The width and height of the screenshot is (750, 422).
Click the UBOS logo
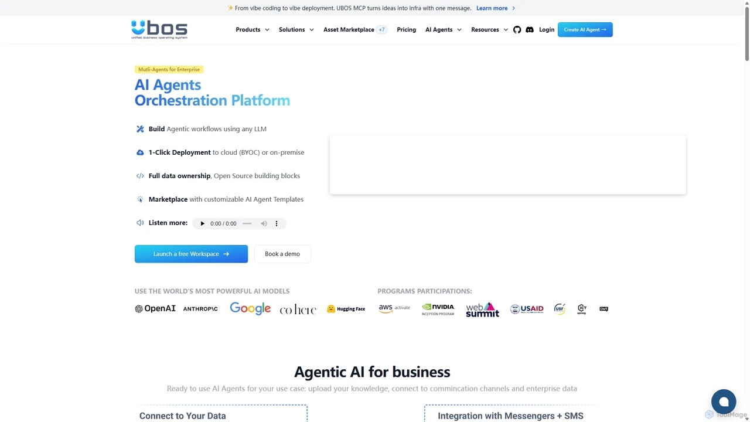point(159,29)
